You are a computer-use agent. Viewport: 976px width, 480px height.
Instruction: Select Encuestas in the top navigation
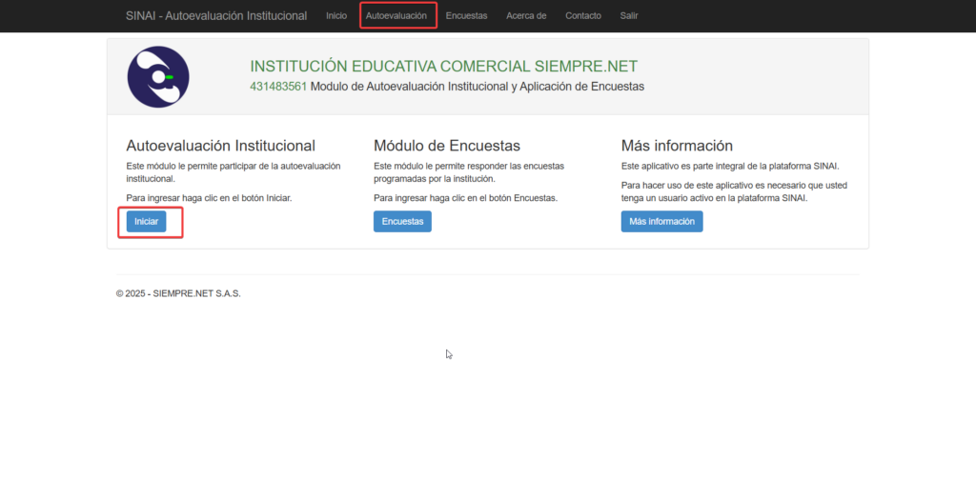[466, 15]
